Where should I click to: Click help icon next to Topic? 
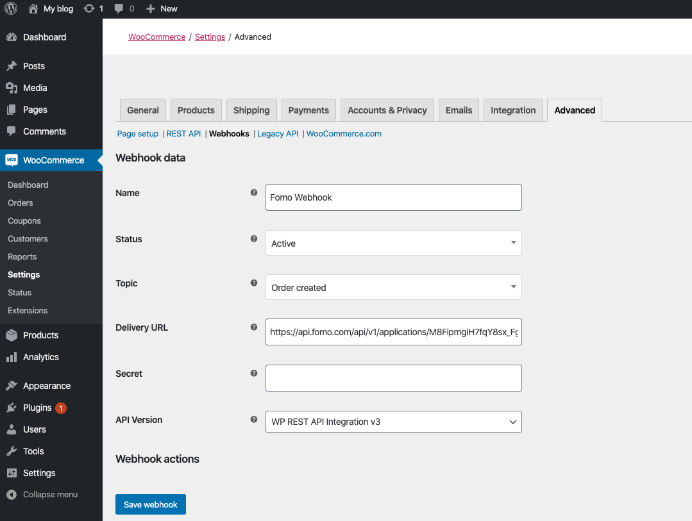pos(254,283)
